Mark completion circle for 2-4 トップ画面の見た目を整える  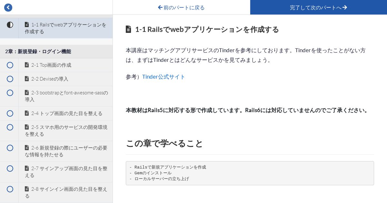pos(10,113)
